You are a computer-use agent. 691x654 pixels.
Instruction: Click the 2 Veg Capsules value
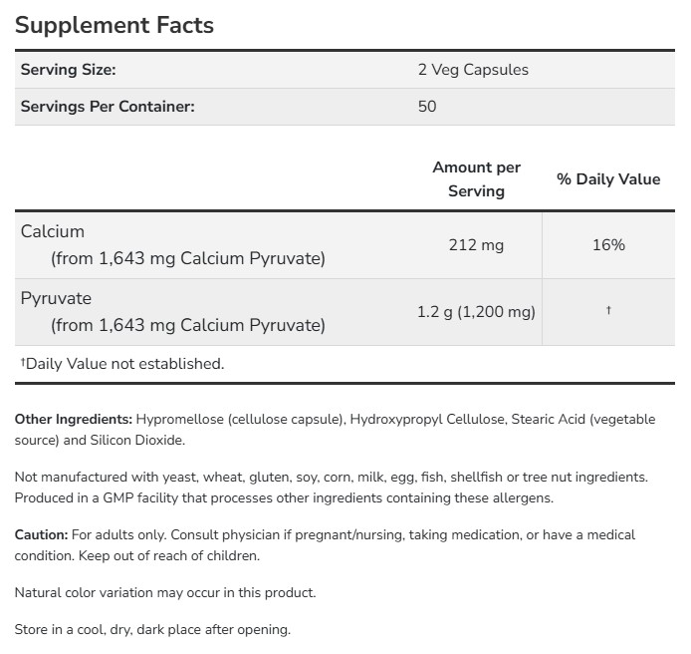473,70
